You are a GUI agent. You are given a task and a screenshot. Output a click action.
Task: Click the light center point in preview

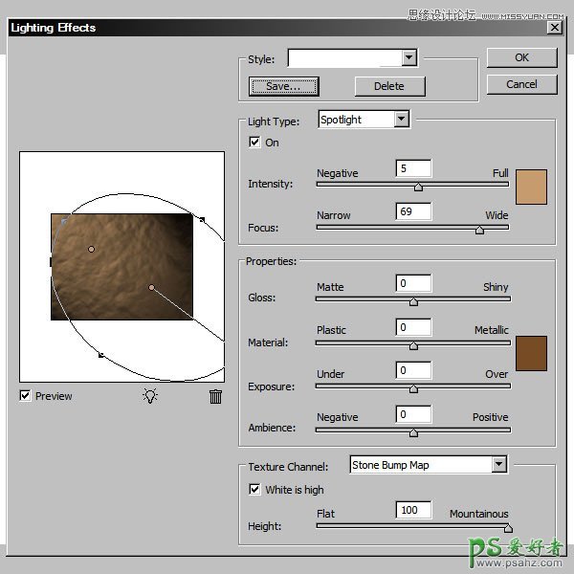[x=151, y=287]
